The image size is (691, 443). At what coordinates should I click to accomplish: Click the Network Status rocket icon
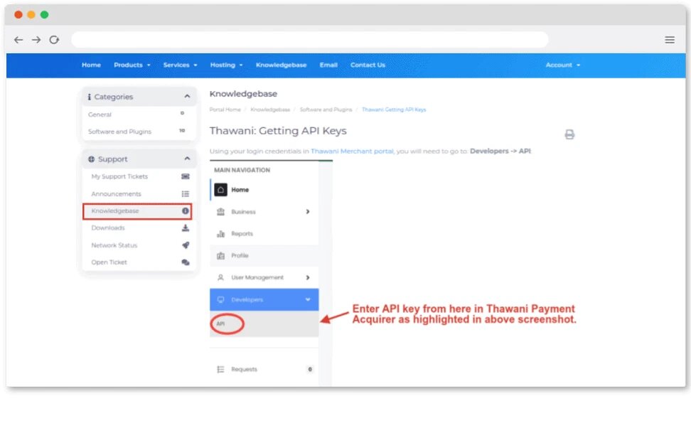186,245
